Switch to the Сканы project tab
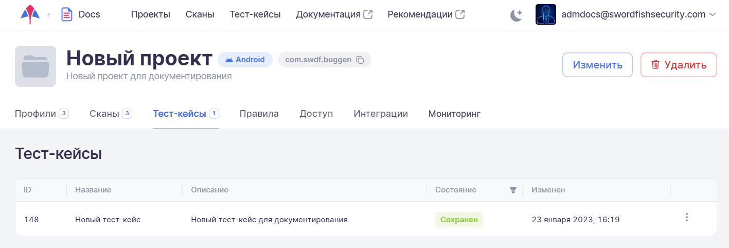 point(104,114)
